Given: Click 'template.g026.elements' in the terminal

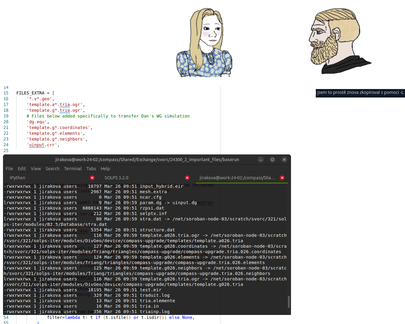Looking at the screenshot, I should pos(170,257).
